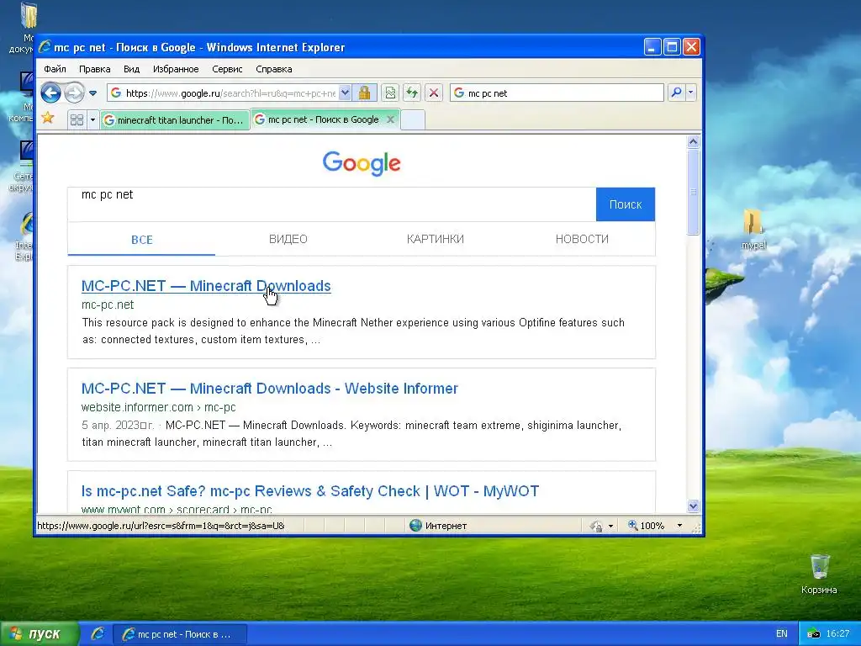
Task: Show Quick Tabs thumbnail grid
Action: 77,119
